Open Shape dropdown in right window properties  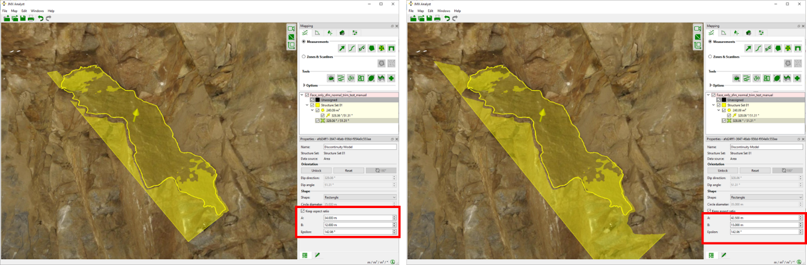click(766, 197)
